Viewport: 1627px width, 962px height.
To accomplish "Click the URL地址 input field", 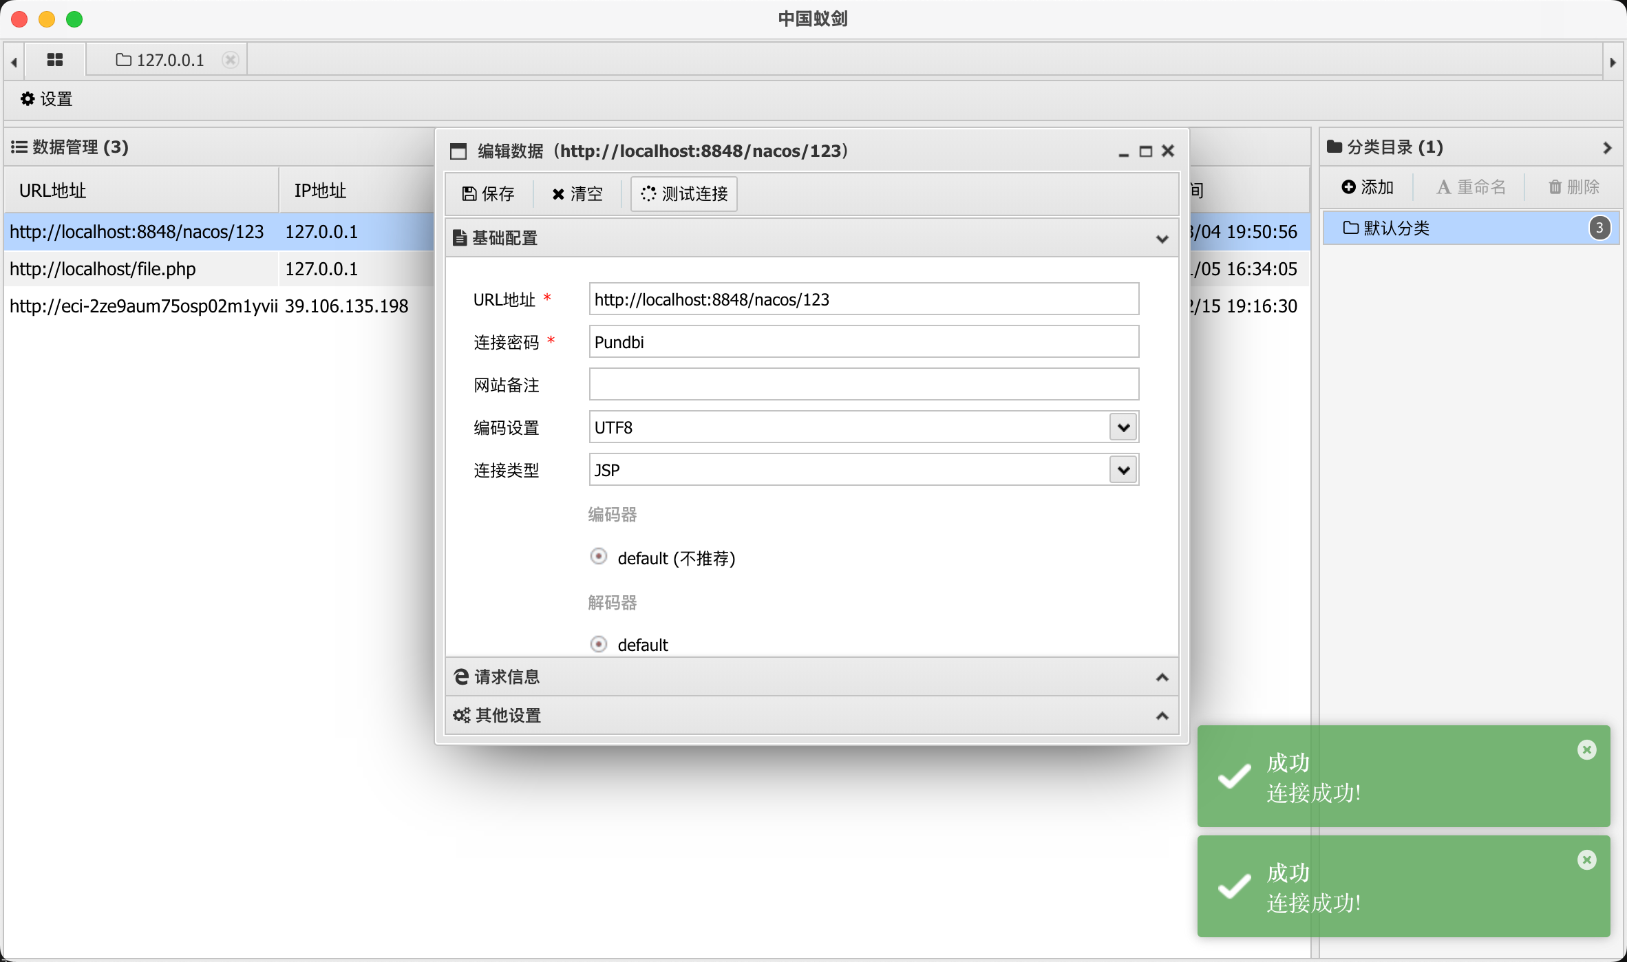I will [864, 299].
